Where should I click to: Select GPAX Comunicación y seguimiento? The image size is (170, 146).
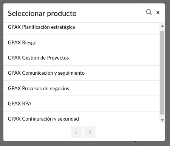81,73
